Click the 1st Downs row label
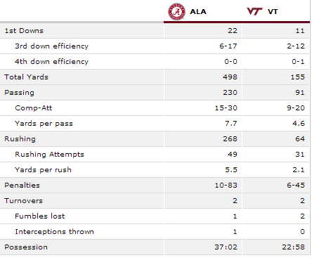 pos(24,31)
